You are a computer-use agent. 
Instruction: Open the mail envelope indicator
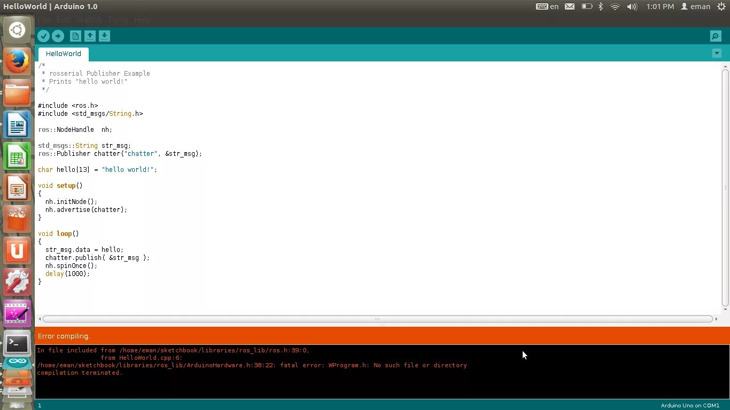pos(570,6)
